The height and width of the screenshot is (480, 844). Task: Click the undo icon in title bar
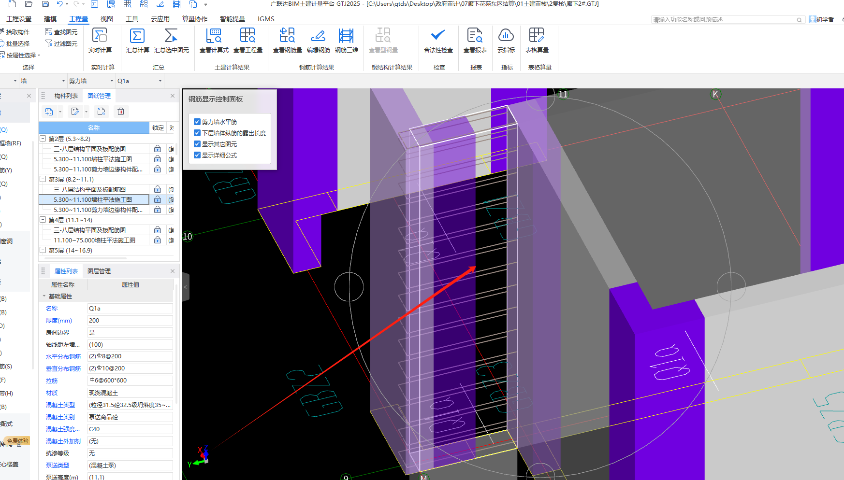pos(59,4)
